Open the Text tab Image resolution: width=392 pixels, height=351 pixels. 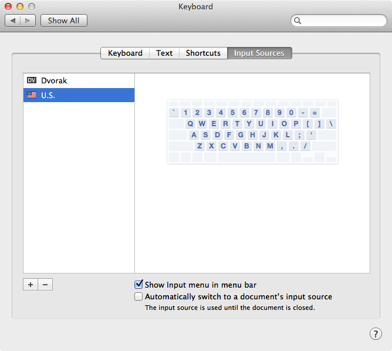pos(164,53)
